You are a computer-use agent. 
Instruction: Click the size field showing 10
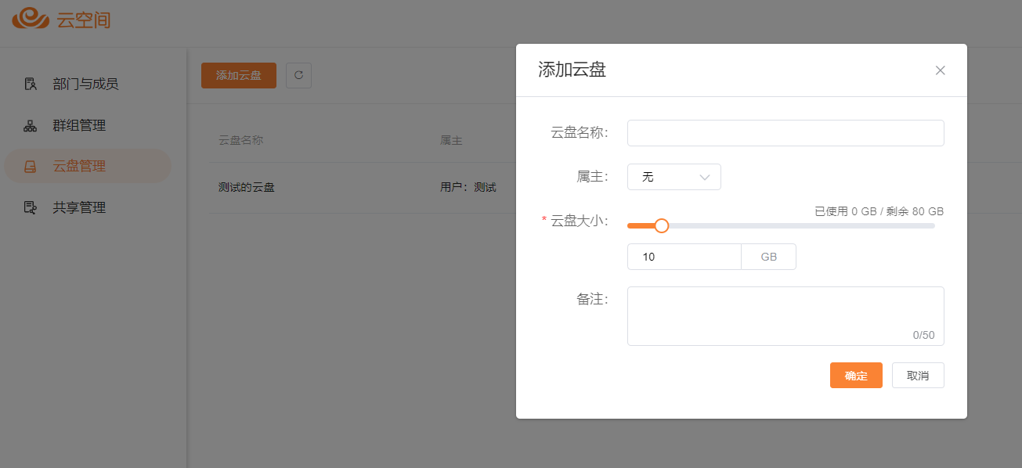684,257
